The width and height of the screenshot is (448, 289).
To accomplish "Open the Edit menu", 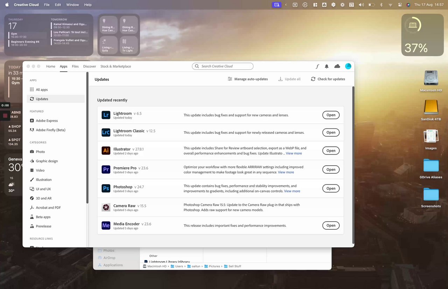I will [58, 5].
